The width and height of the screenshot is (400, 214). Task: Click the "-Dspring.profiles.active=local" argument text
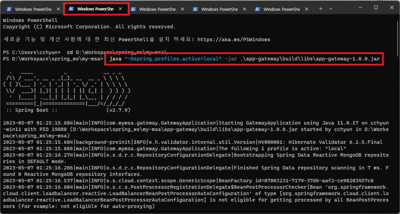[173, 59]
